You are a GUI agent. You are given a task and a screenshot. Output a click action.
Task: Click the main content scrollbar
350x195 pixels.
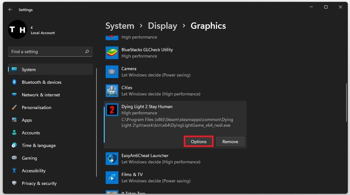(347, 102)
